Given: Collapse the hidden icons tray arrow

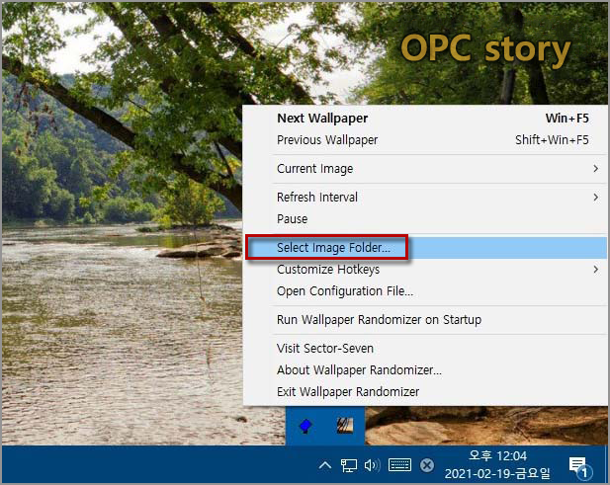Looking at the screenshot, I should (325, 465).
